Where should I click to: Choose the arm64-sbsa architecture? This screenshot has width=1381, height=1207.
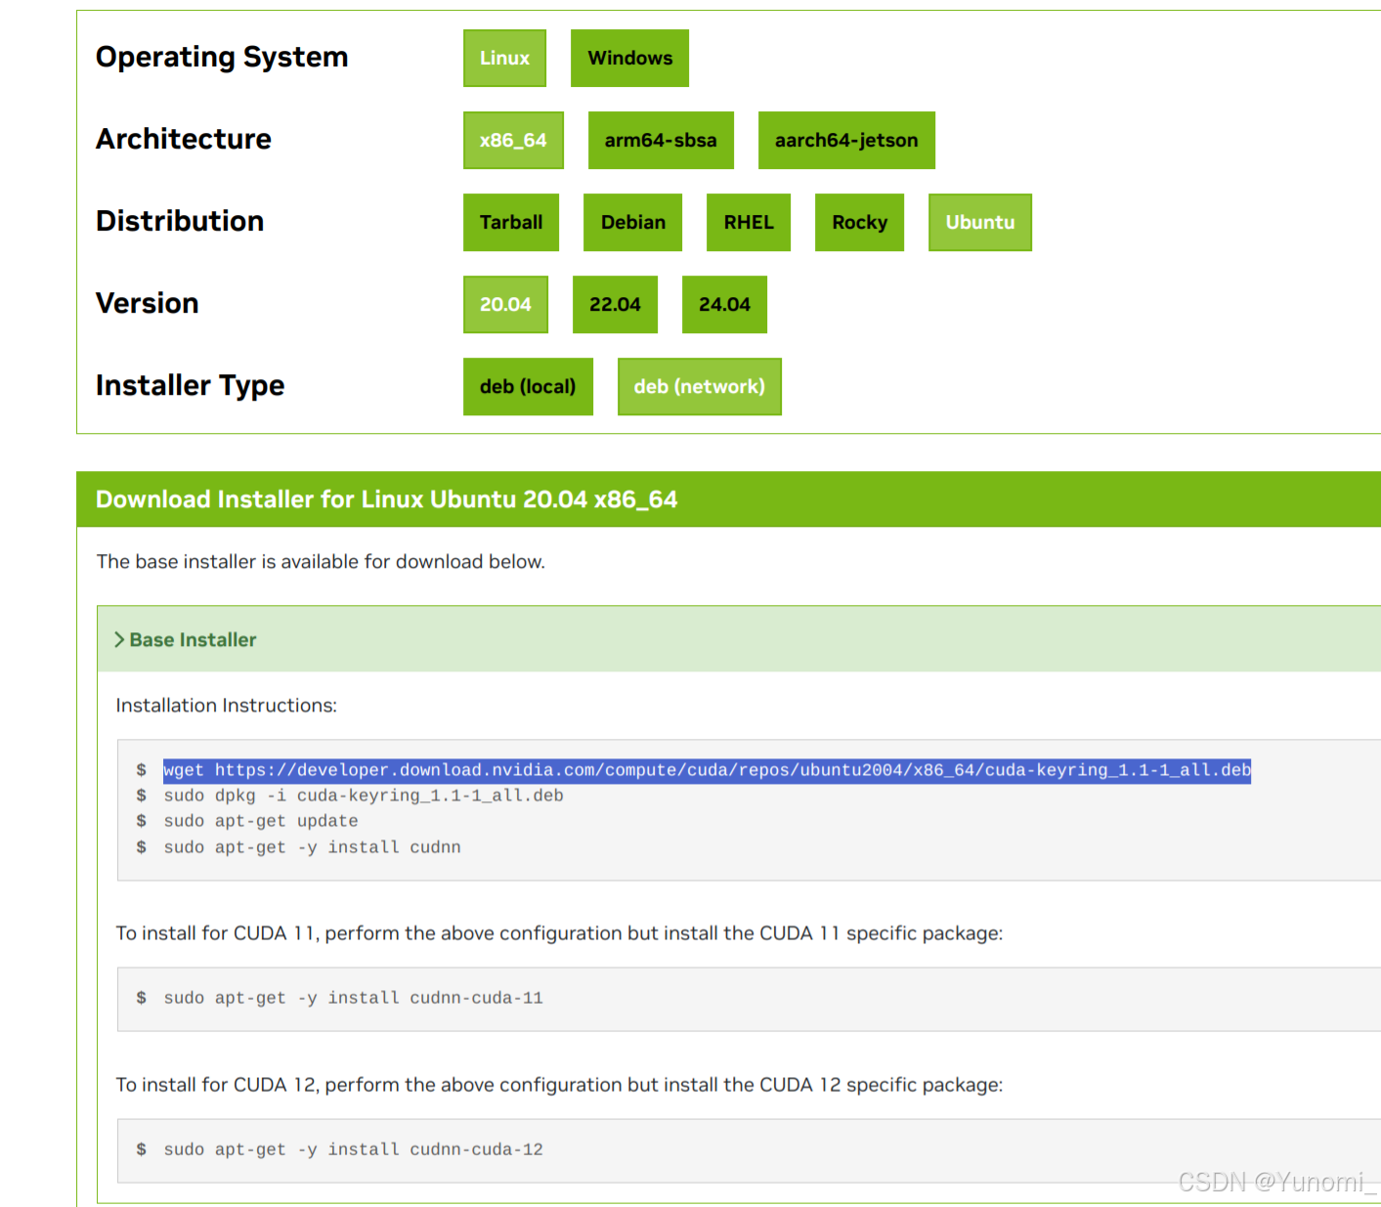(x=661, y=140)
